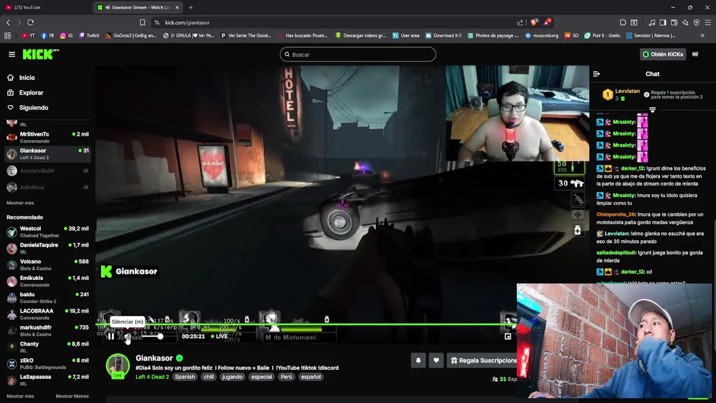
Task: Click the Obtén KICKs button
Action: coord(663,54)
